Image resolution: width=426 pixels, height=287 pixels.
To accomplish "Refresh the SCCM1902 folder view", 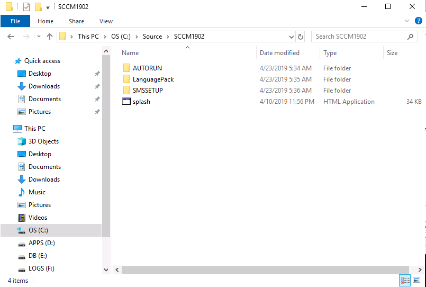I will point(301,37).
